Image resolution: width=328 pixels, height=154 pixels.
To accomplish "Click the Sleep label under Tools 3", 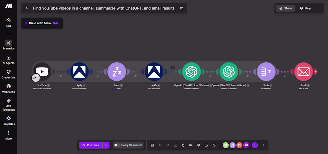I will [x=119, y=89].
